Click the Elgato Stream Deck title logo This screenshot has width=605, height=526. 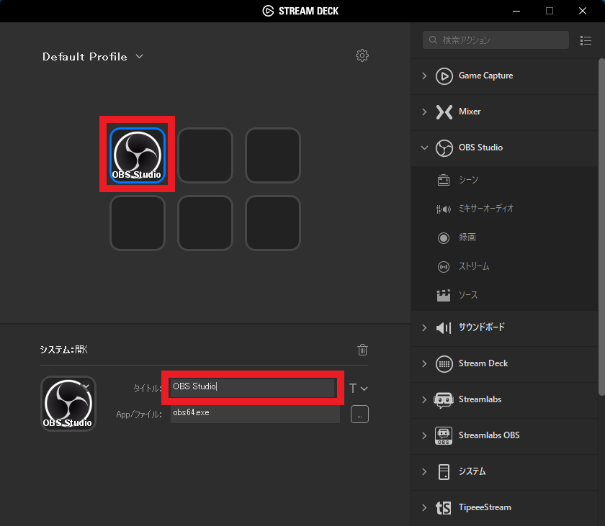(x=300, y=11)
